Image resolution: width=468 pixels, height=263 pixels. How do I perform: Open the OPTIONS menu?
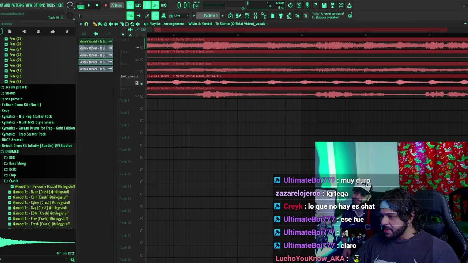tap(39, 5)
